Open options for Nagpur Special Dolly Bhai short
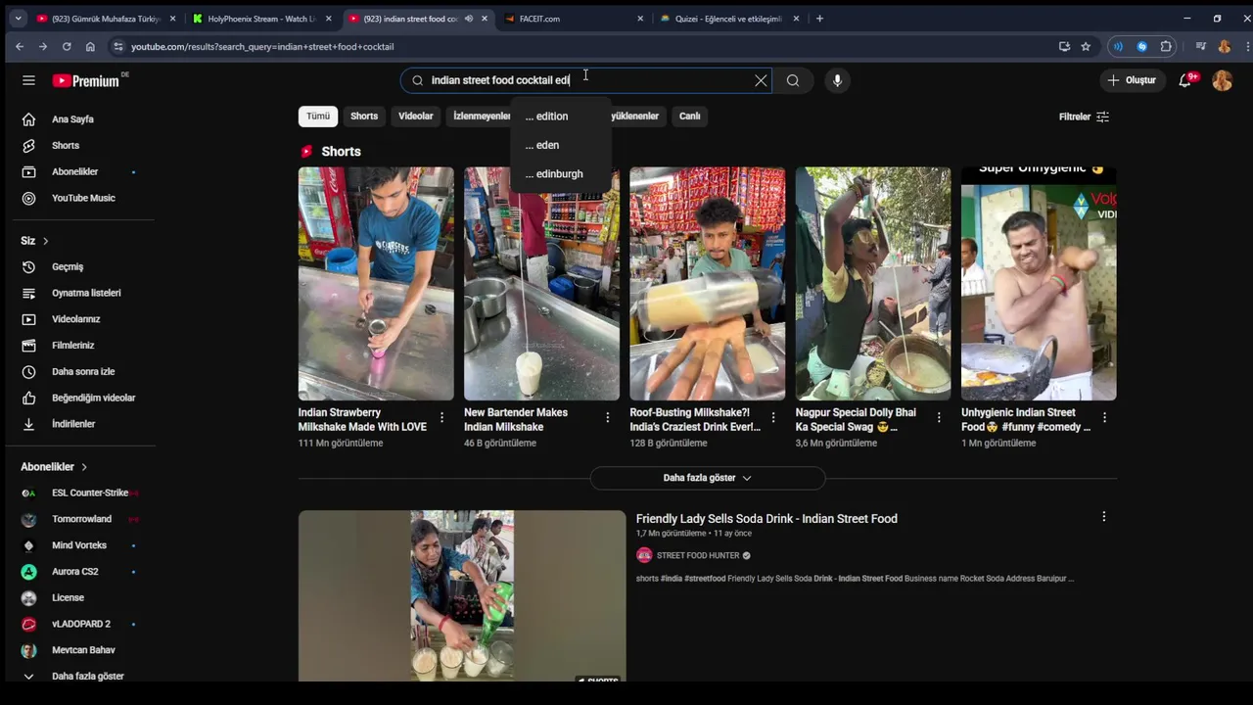The image size is (1253, 705). click(939, 417)
